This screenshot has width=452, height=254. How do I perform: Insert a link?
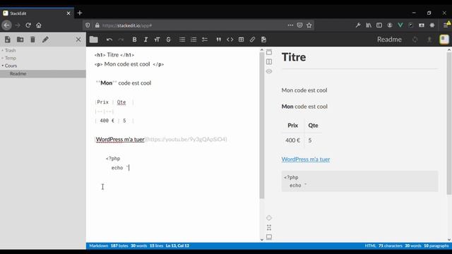tap(253, 40)
